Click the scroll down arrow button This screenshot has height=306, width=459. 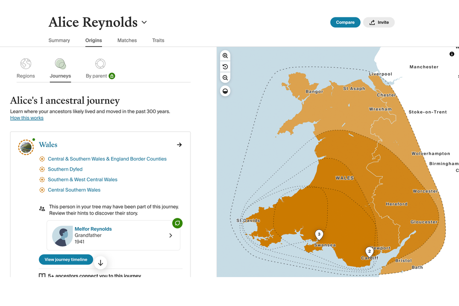click(x=101, y=263)
